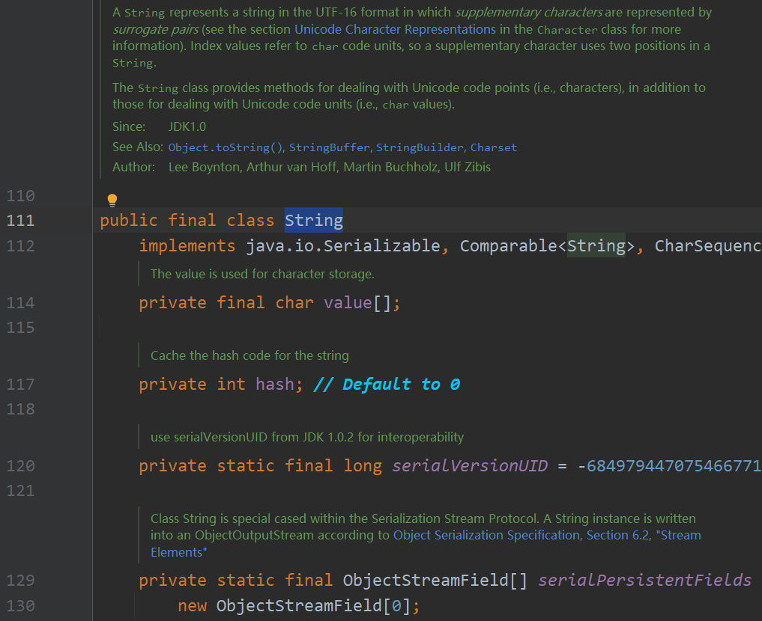Click line number 112 in the gutter
The image size is (762, 621).
pos(20,246)
